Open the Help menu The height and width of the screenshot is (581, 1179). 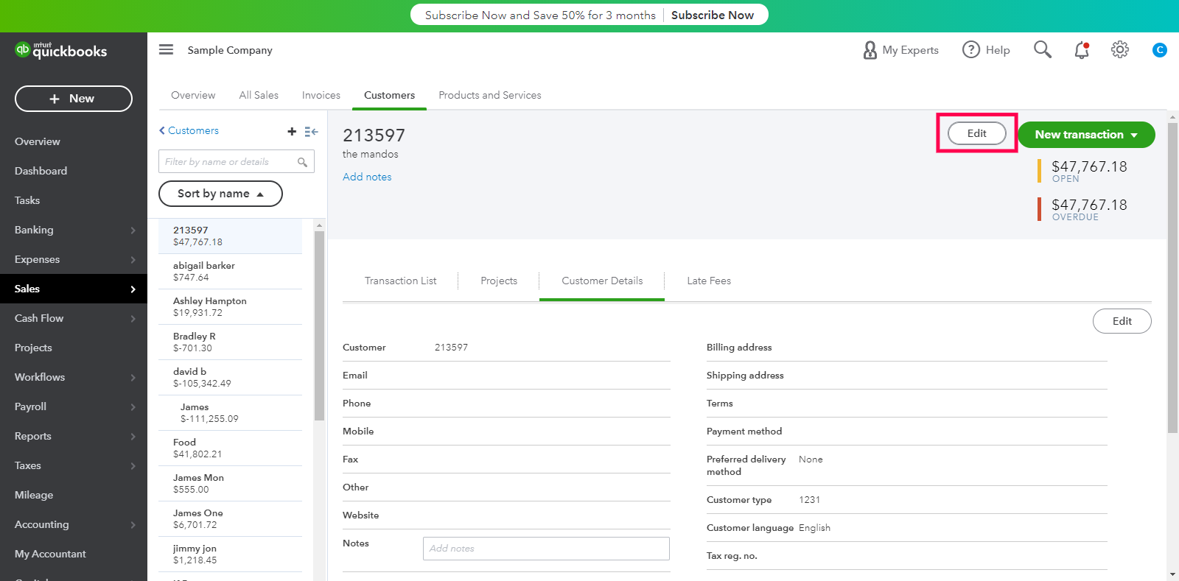click(x=986, y=50)
